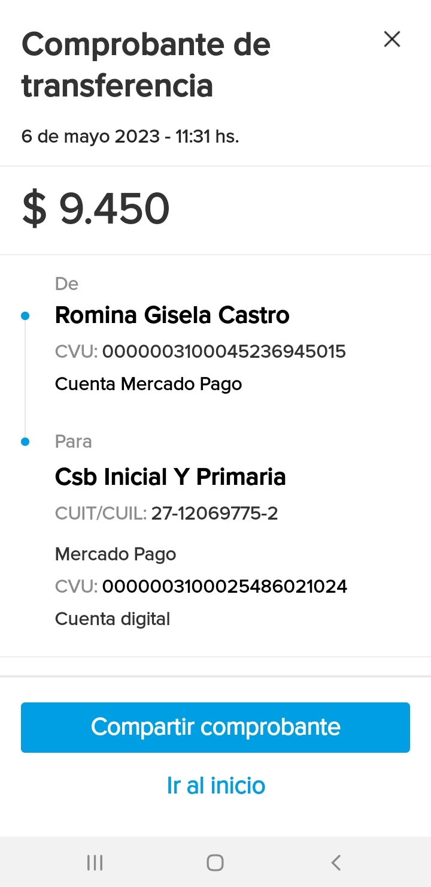Close the transfer receipt with the X
431x887 pixels.
[x=392, y=40]
